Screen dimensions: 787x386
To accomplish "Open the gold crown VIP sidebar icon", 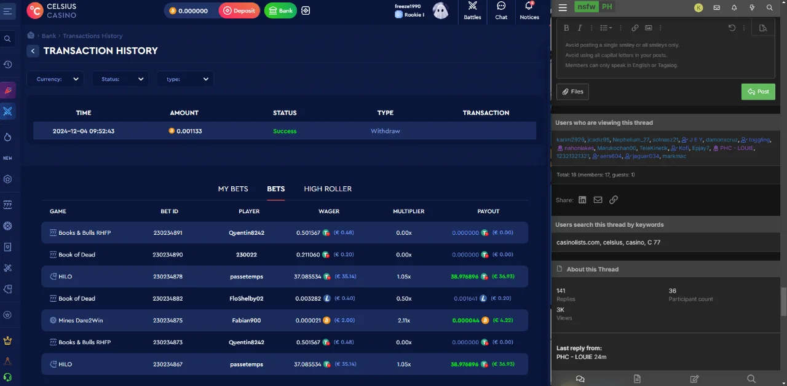I will [7, 341].
